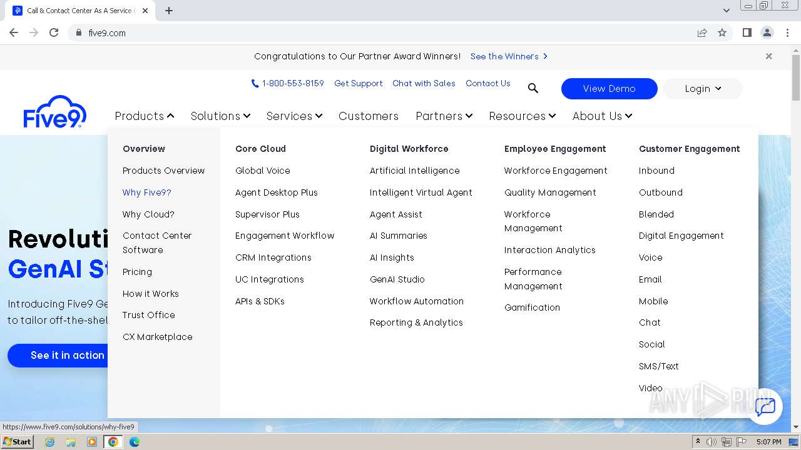Expand the Services menu
This screenshot has height=450, width=801.
click(294, 116)
